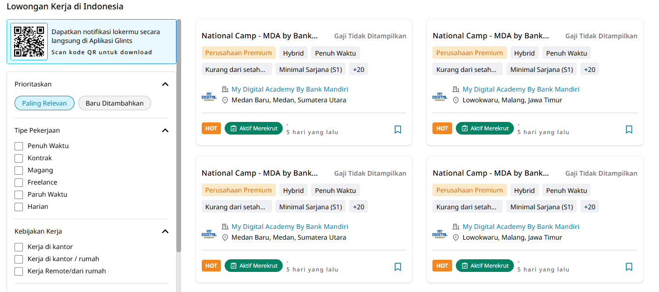
Task: Click the +20 tag on top-row Lowokwaru card
Action: click(x=589, y=70)
